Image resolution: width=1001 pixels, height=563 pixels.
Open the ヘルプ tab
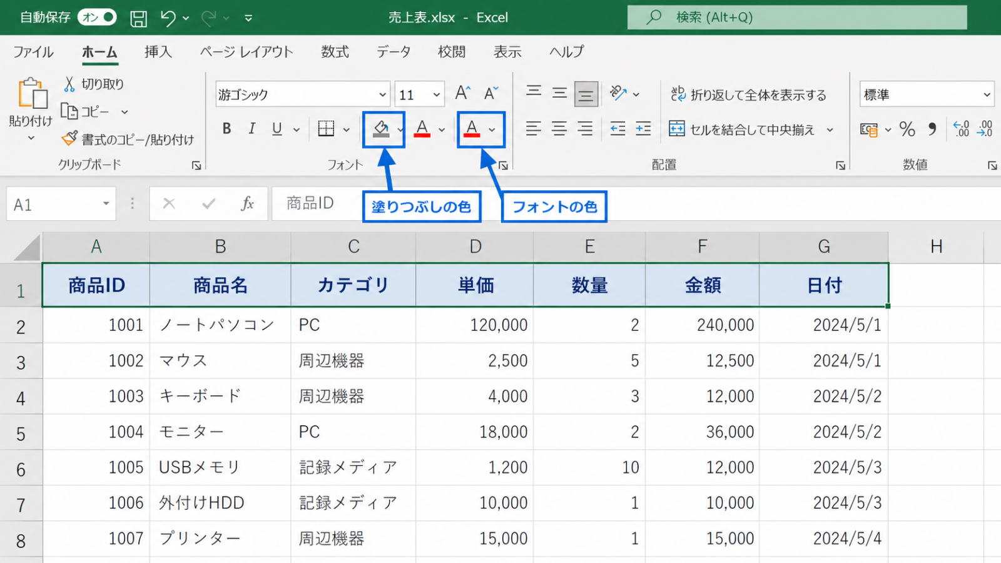[566, 52]
